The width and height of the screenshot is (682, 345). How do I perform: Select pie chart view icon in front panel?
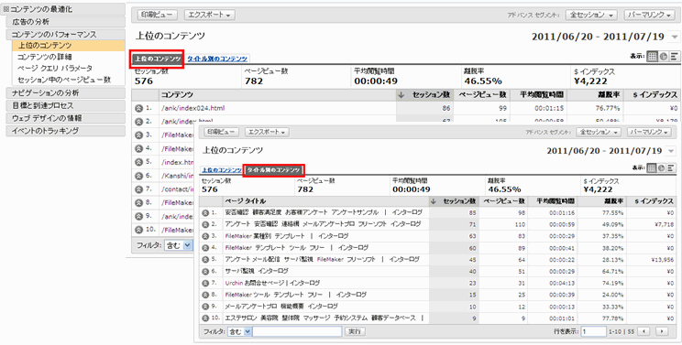click(662, 168)
